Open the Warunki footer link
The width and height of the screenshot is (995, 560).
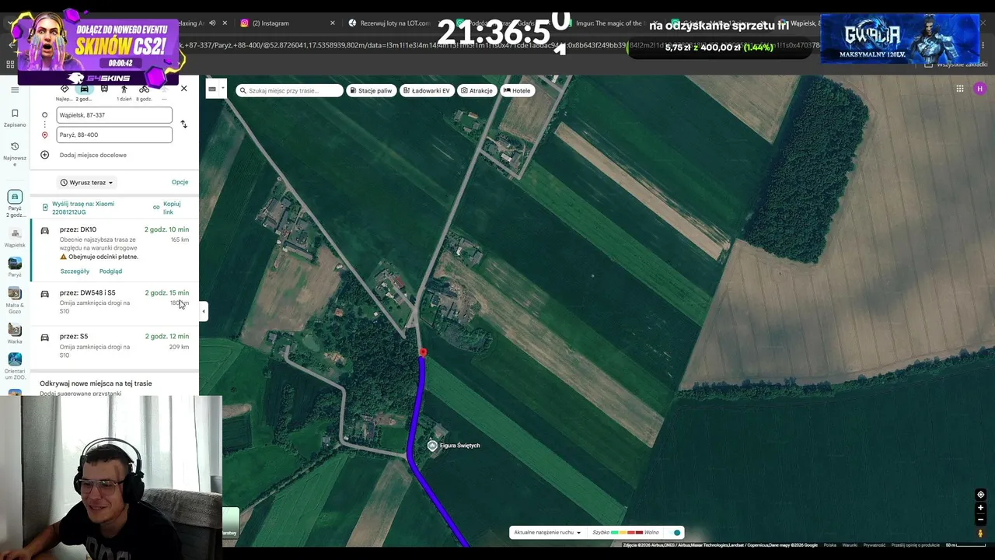click(x=850, y=545)
